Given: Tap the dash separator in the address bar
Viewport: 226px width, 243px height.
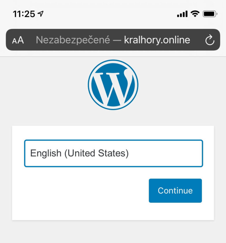Looking at the screenshot, I should tap(117, 40).
